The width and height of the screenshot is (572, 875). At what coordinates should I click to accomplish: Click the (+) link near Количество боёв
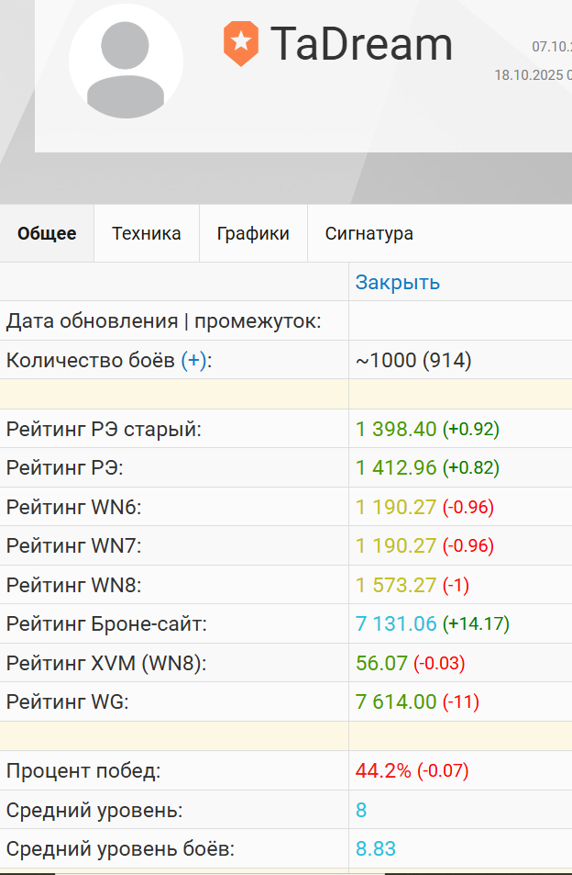193,361
